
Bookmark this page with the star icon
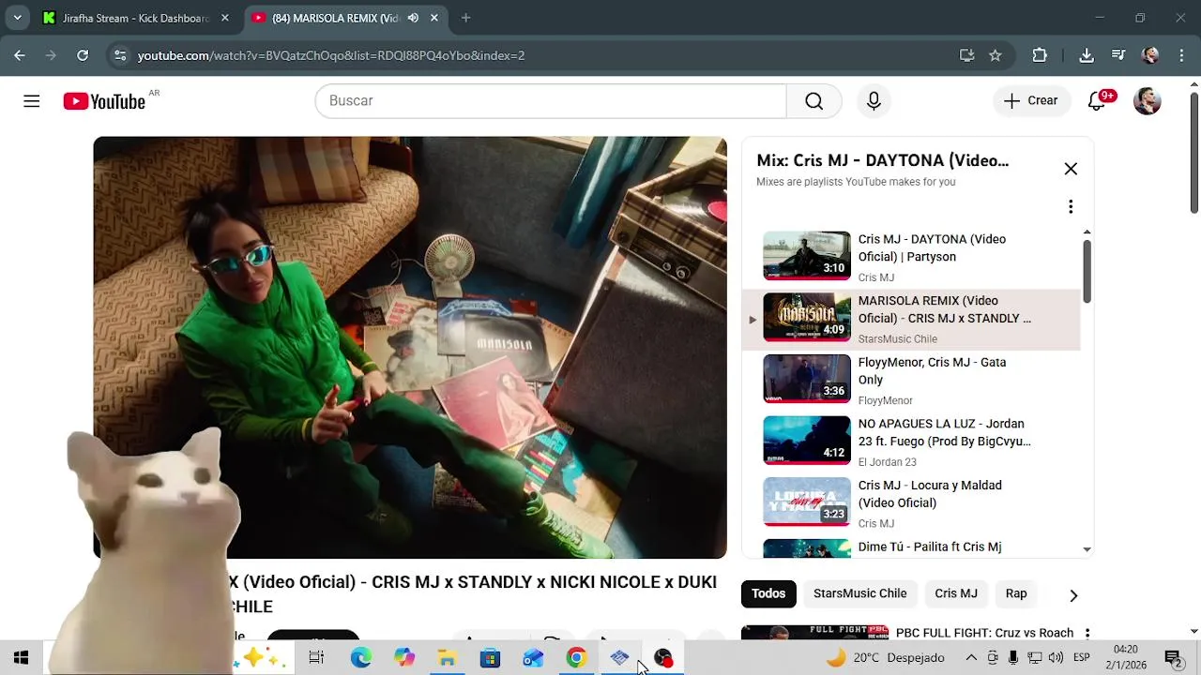(x=996, y=55)
